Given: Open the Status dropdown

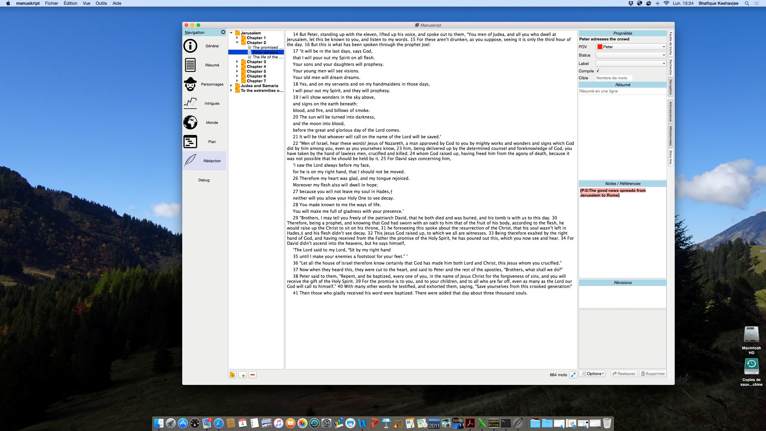Looking at the screenshot, I should (x=631, y=55).
